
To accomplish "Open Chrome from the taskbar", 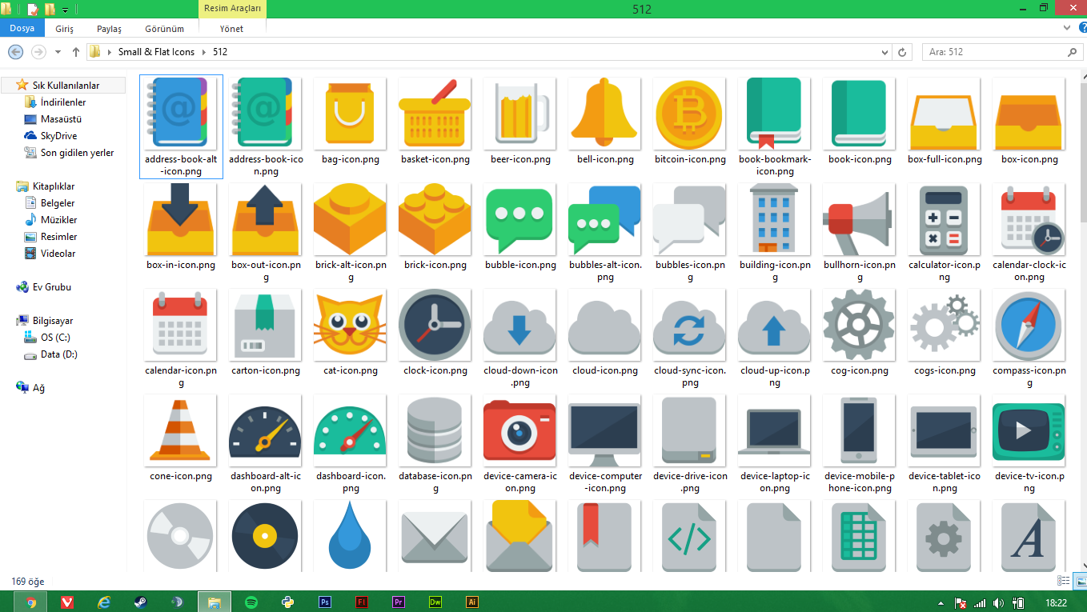I will pos(30,602).
